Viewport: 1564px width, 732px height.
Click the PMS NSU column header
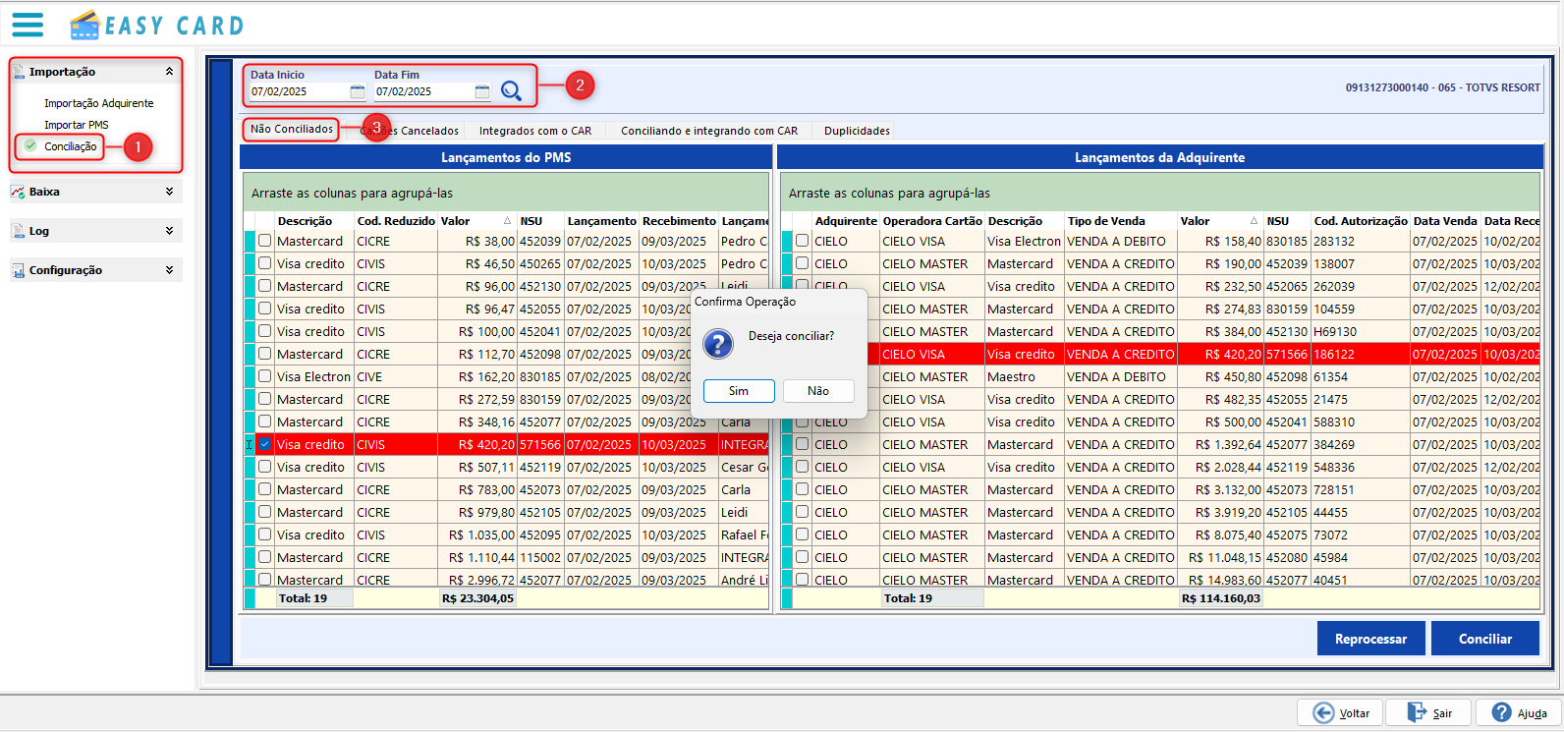[x=540, y=221]
